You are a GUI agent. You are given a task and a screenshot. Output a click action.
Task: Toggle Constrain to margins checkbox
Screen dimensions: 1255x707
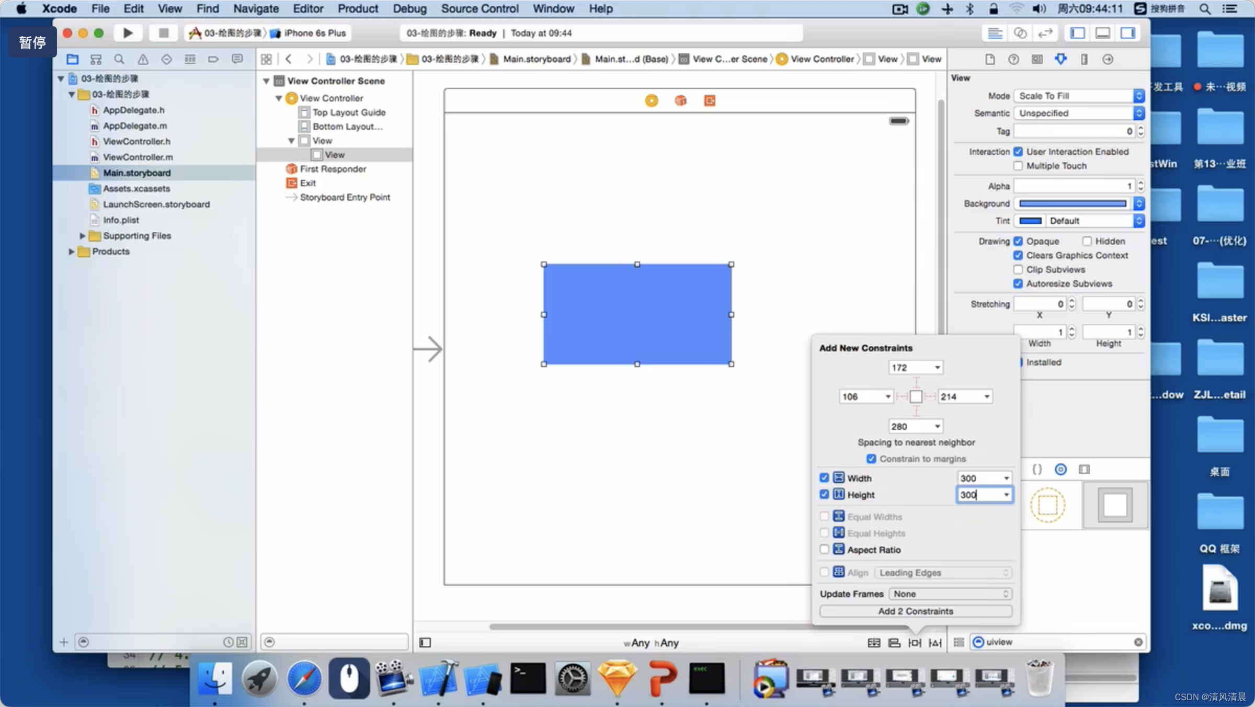871,458
